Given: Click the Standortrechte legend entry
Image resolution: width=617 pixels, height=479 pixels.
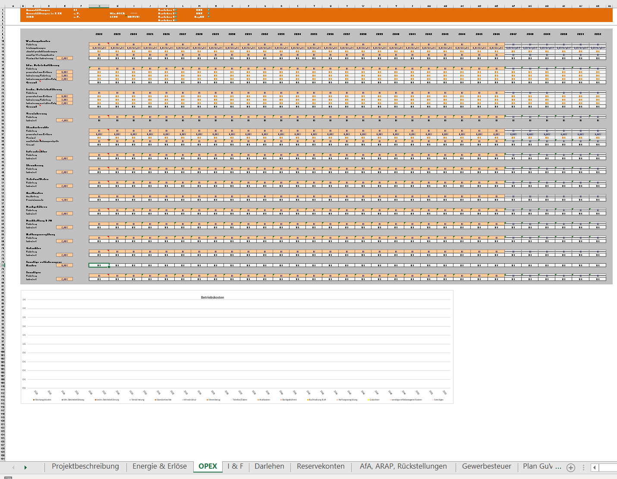Looking at the screenshot, I should [x=163, y=400].
